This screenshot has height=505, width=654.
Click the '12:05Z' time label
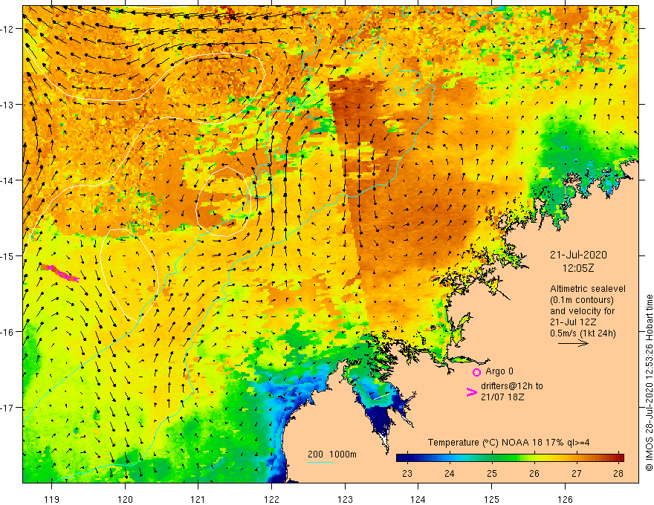(x=578, y=268)
